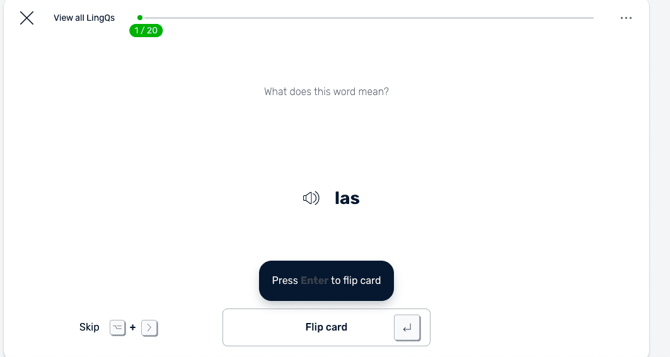Click the Skip label

coord(89,327)
